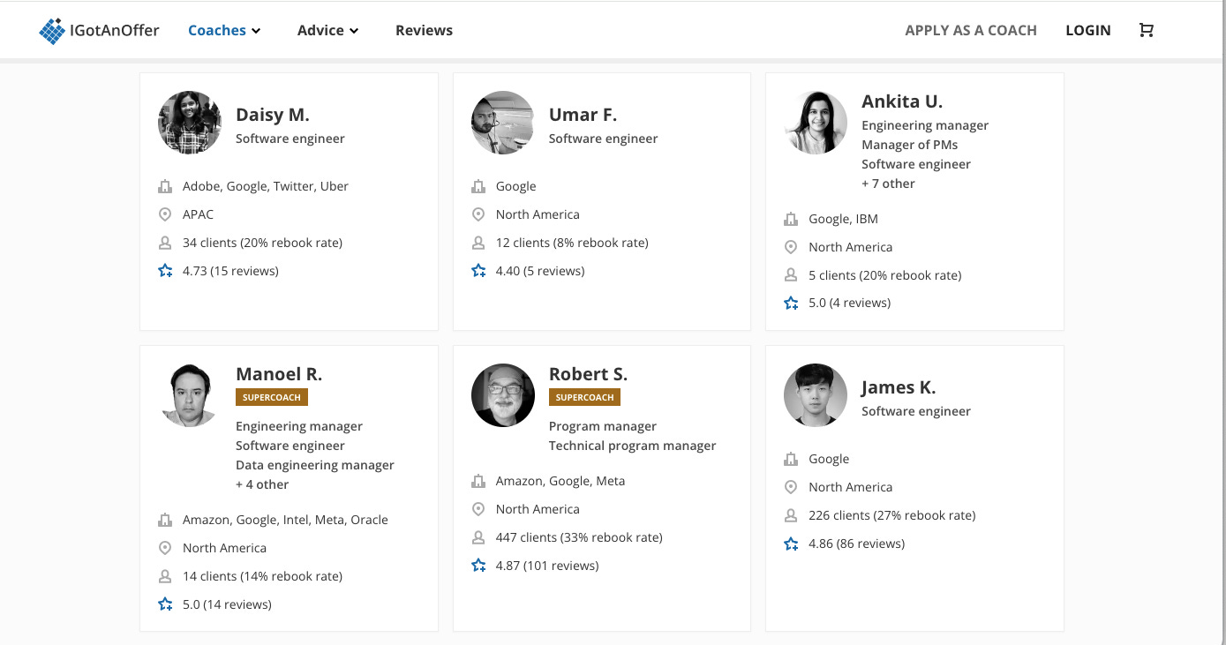Click '226 clients (27% rebook rate)' text
1226x645 pixels.
[892, 515]
